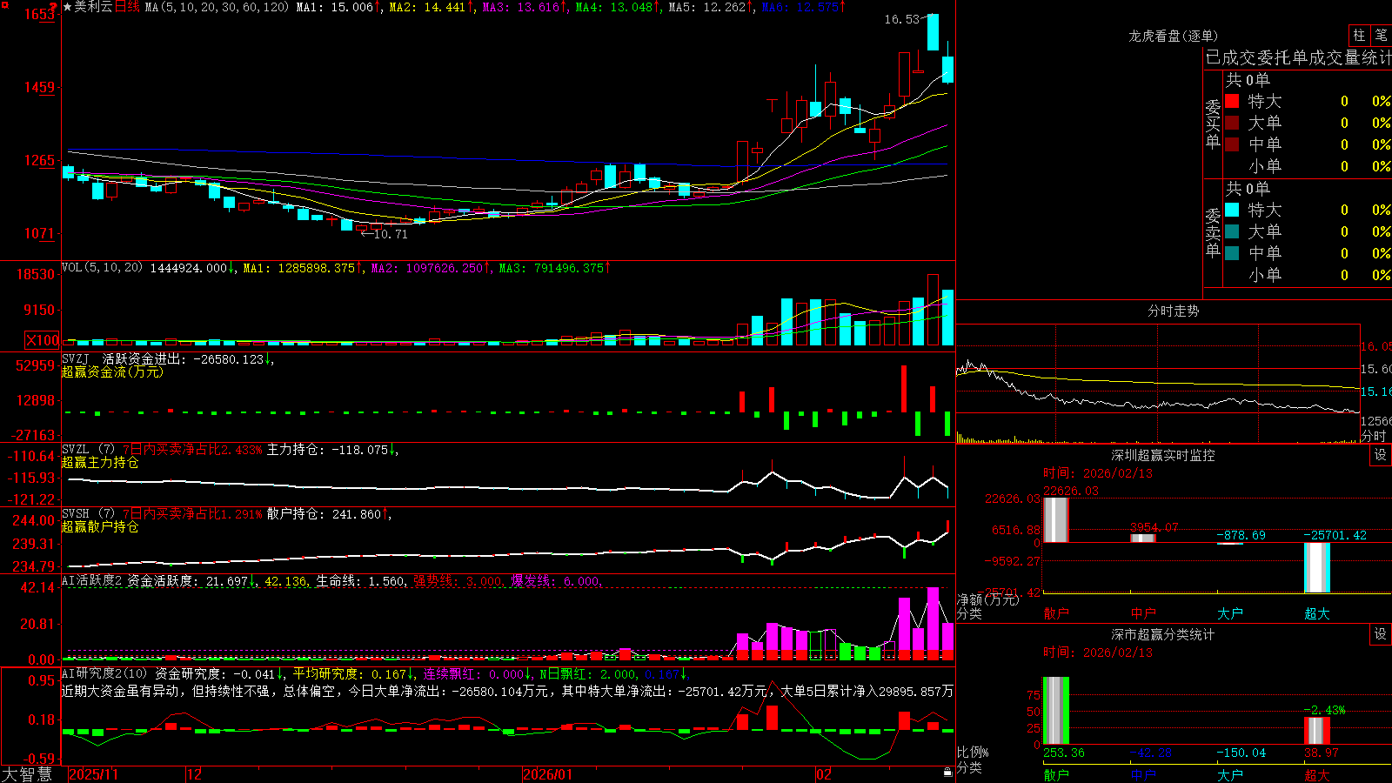Click the 超赢散户持仓 label
Screen dimensions: 1392x783
point(100,527)
